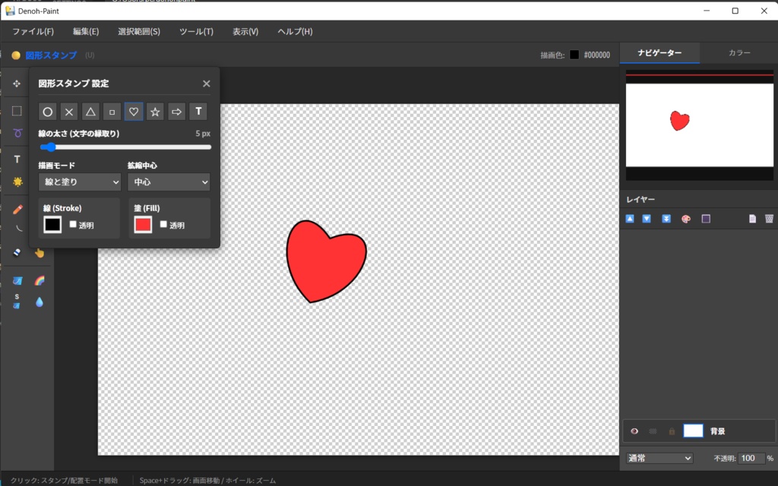Screen dimensions: 778x486
Task: Toggle the Stroke 透明 checkbox
Action: click(x=73, y=224)
